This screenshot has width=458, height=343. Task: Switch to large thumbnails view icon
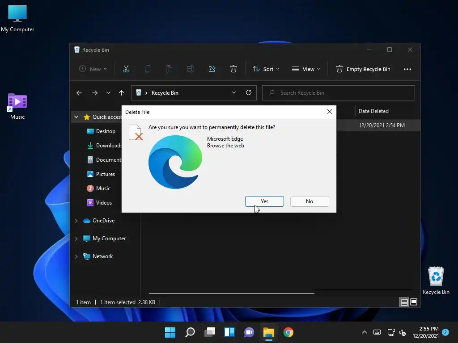(x=414, y=302)
